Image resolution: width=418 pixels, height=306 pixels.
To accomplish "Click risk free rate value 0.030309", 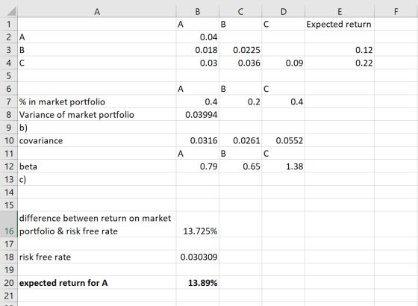I will (198, 257).
